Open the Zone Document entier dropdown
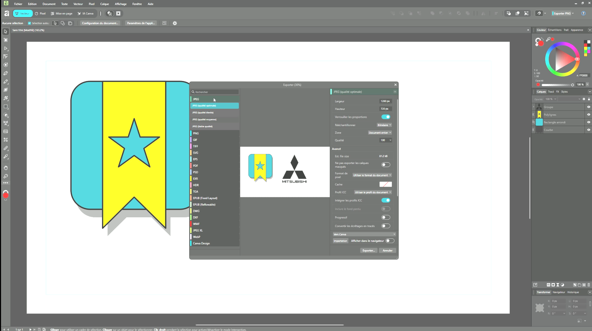 tap(380, 133)
